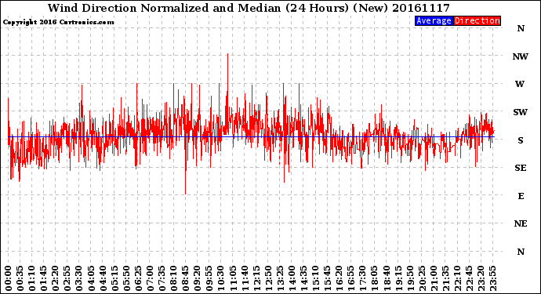Click the SW direction axis label
This screenshot has width=541, height=294.
pos(521,112)
